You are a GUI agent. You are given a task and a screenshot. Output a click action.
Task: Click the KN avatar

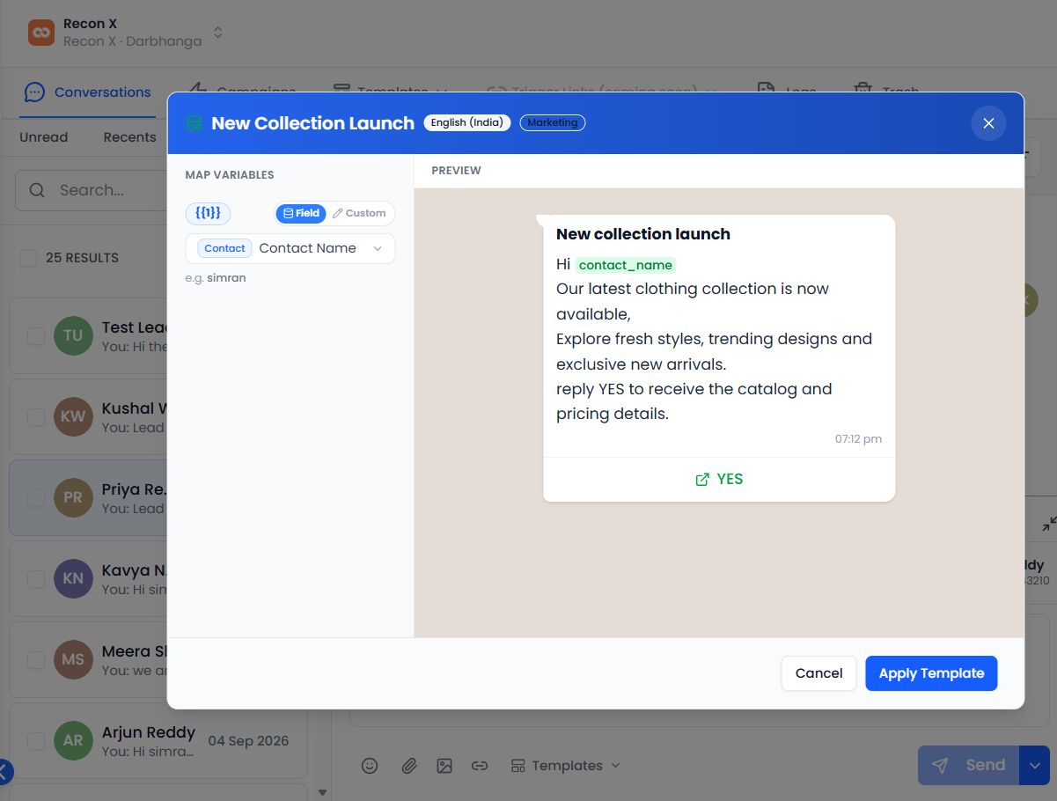[73, 579]
